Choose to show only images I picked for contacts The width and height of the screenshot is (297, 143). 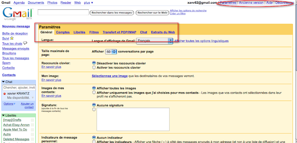pos(94,92)
